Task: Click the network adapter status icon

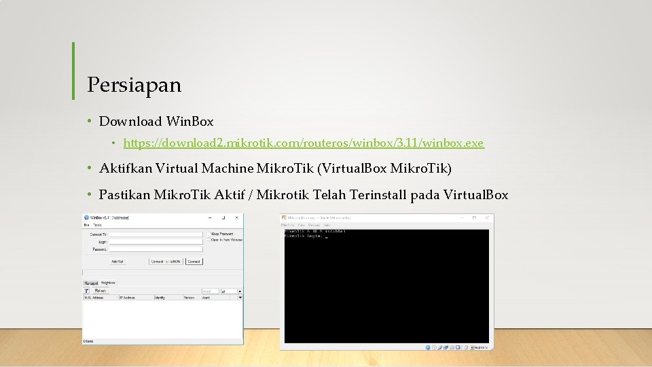Action: pyautogui.click(x=446, y=347)
